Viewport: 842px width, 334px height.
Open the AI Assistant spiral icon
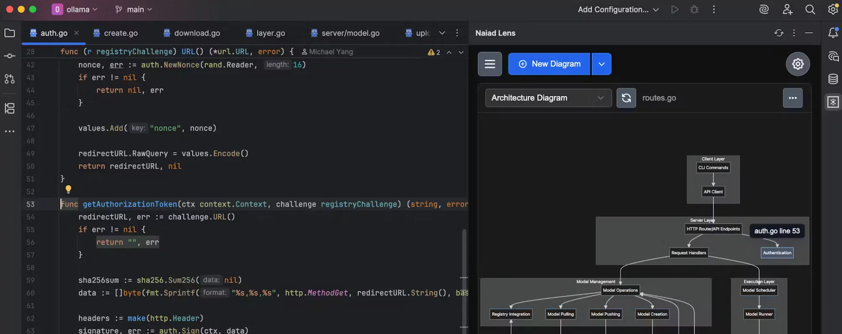(764, 9)
